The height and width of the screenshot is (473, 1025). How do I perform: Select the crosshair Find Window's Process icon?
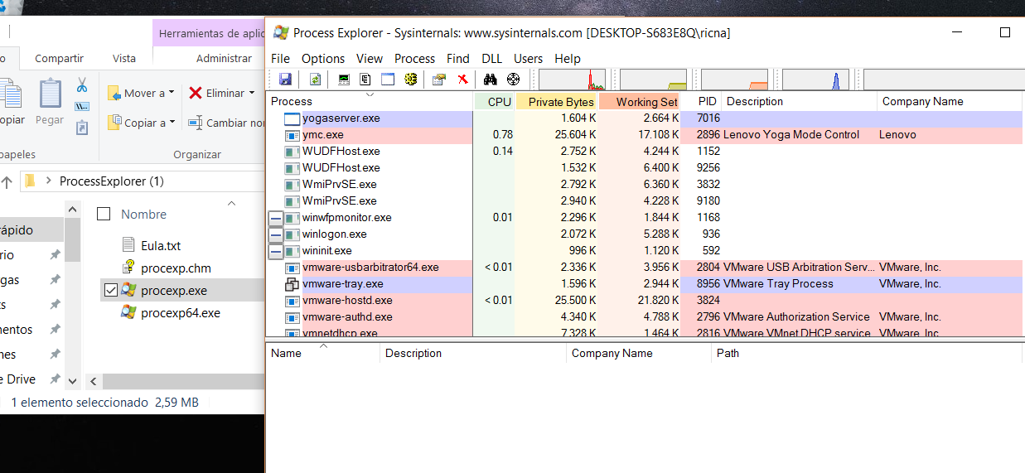(x=513, y=80)
